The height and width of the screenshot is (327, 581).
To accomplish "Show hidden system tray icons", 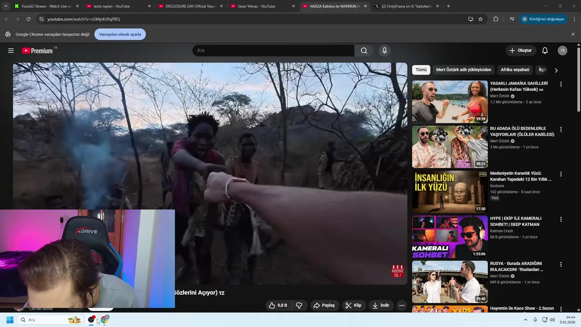I will pyautogui.click(x=526, y=320).
